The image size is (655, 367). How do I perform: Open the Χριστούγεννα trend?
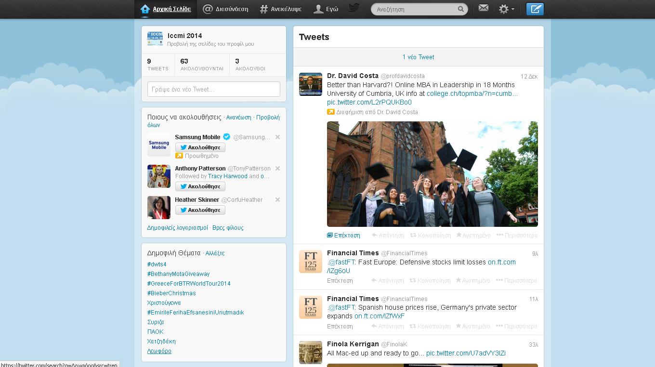tap(164, 303)
